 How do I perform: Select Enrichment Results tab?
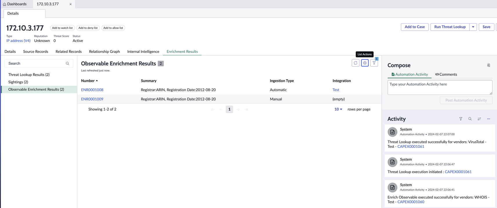(x=182, y=51)
